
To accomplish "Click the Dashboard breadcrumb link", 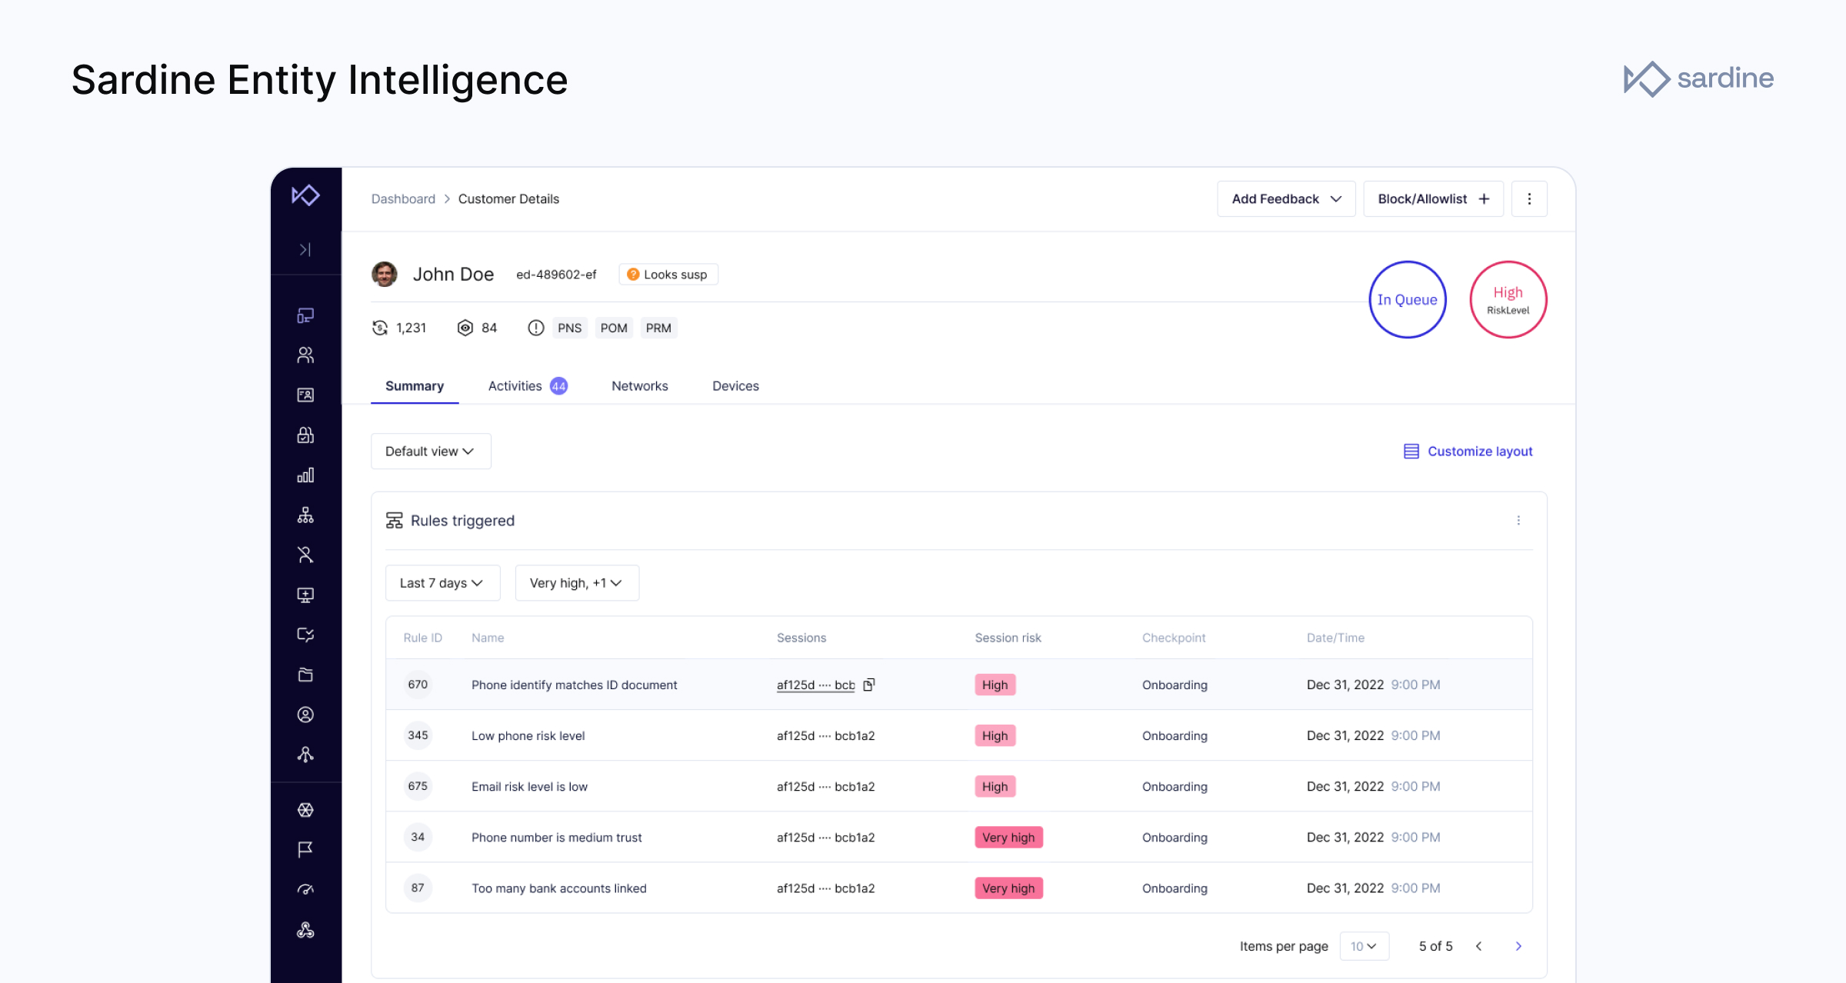I will pos(403,199).
